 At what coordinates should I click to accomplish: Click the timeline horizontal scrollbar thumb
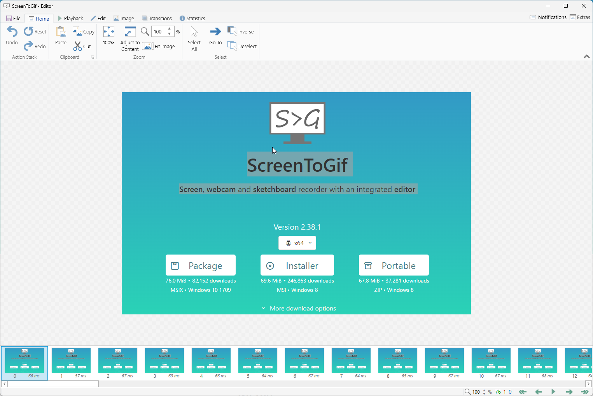tap(53, 384)
